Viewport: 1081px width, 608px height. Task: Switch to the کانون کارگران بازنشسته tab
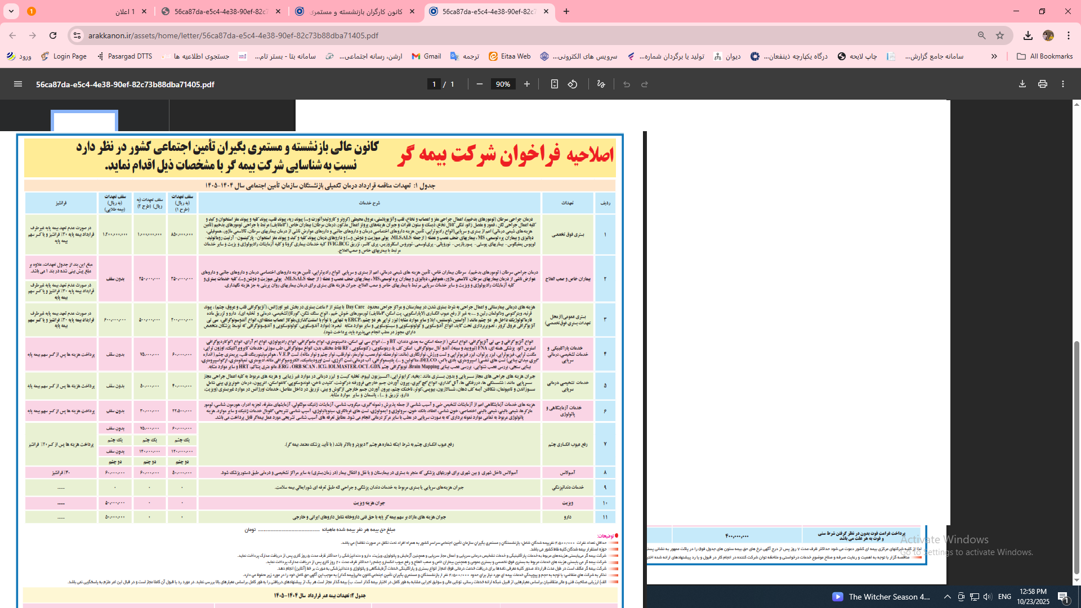pos(355,11)
